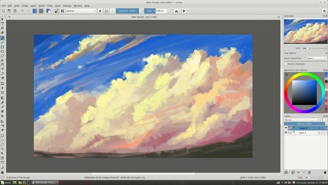Screen dimensions: 328x185
Task: Open the terminal launcher in taskbar
Action: pyautogui.click(x=28, y=183)
